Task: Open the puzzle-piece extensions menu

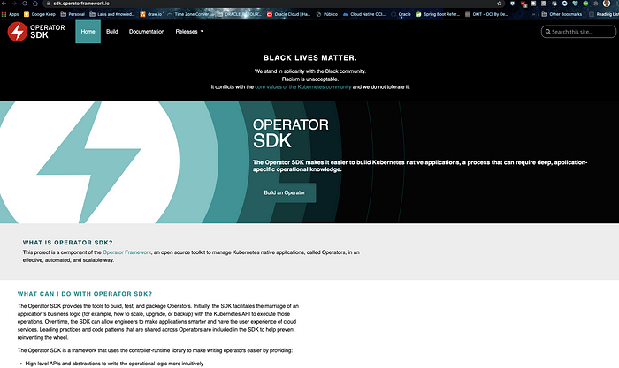Action: pos(596,4)
